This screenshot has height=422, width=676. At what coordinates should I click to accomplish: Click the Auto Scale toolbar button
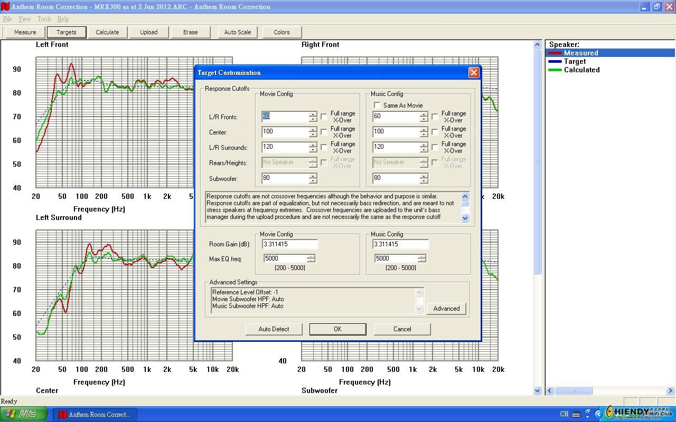click(x=238, y=32)
